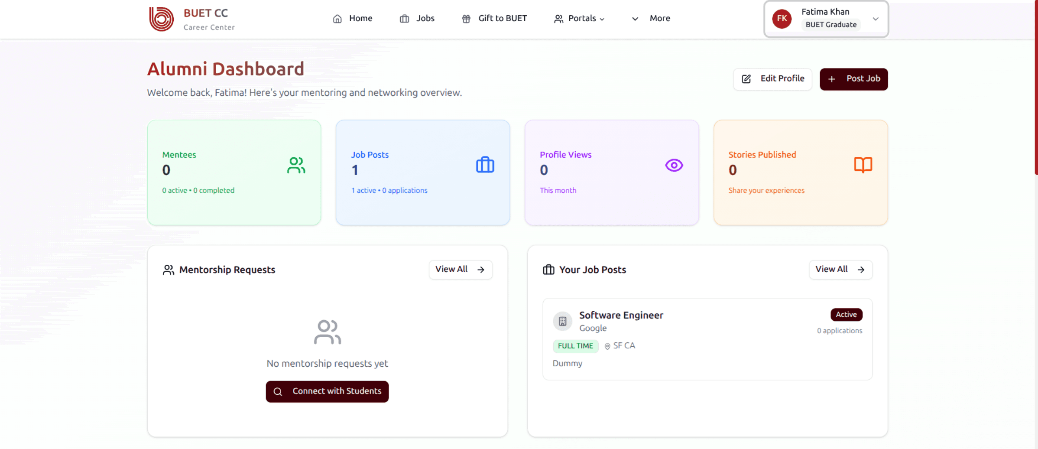The width and height of the screenshot is (1038, 449).
Task: Click the gift icon in navigation
Action: [x=466, y=19]
